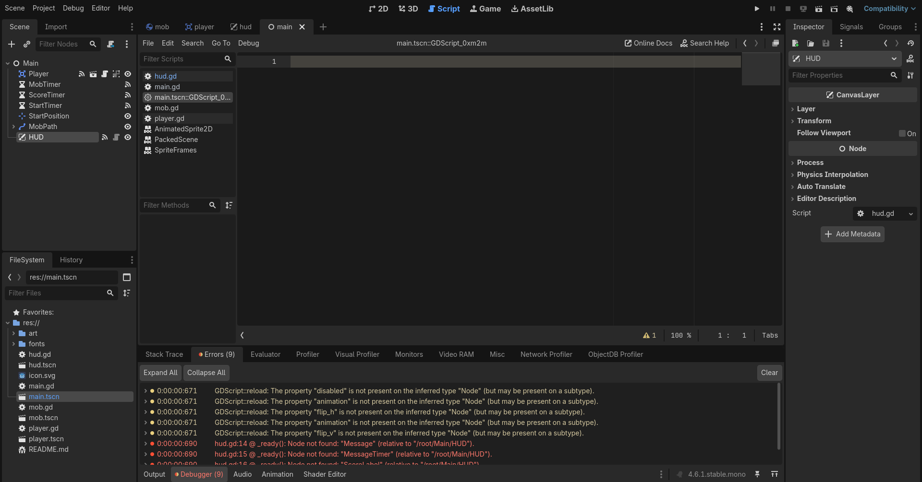Screen dimensions: 922x482
Task: Toggle visibility of the MobPath node
Action: coord(128,127)
